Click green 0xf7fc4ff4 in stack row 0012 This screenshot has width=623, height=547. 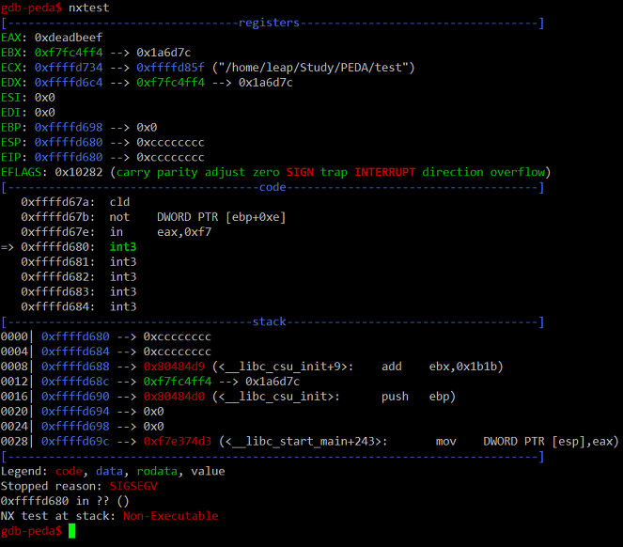(178, 382)
